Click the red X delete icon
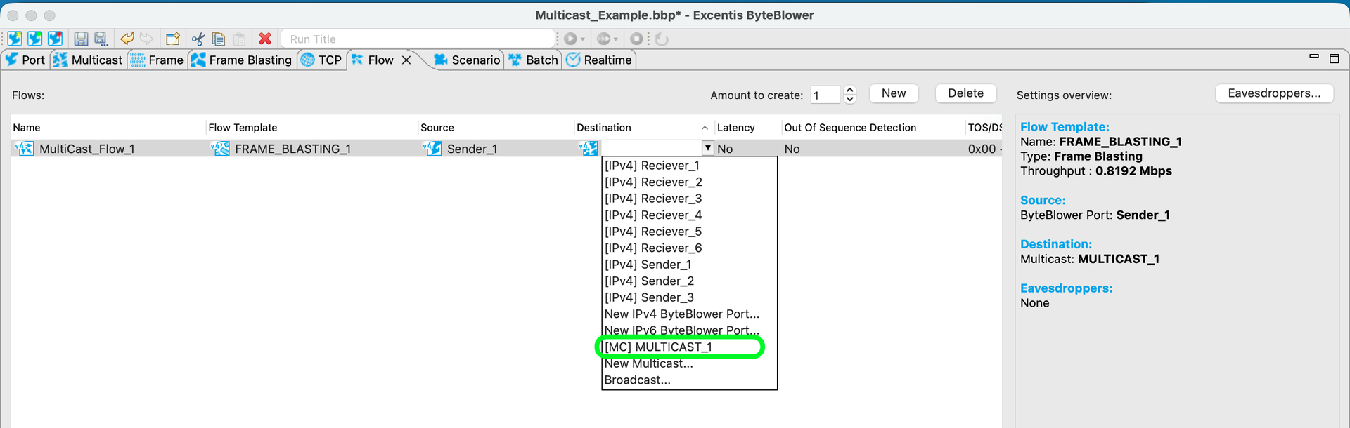This screenshot has height=428, width=1350. 265,39
